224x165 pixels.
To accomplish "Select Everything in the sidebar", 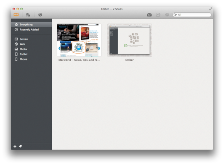I will click(x=32, y=25).
